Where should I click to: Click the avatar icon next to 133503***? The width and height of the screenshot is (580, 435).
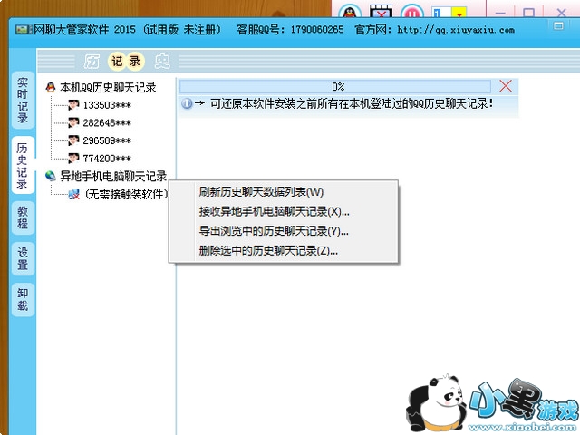coord(73,105)
